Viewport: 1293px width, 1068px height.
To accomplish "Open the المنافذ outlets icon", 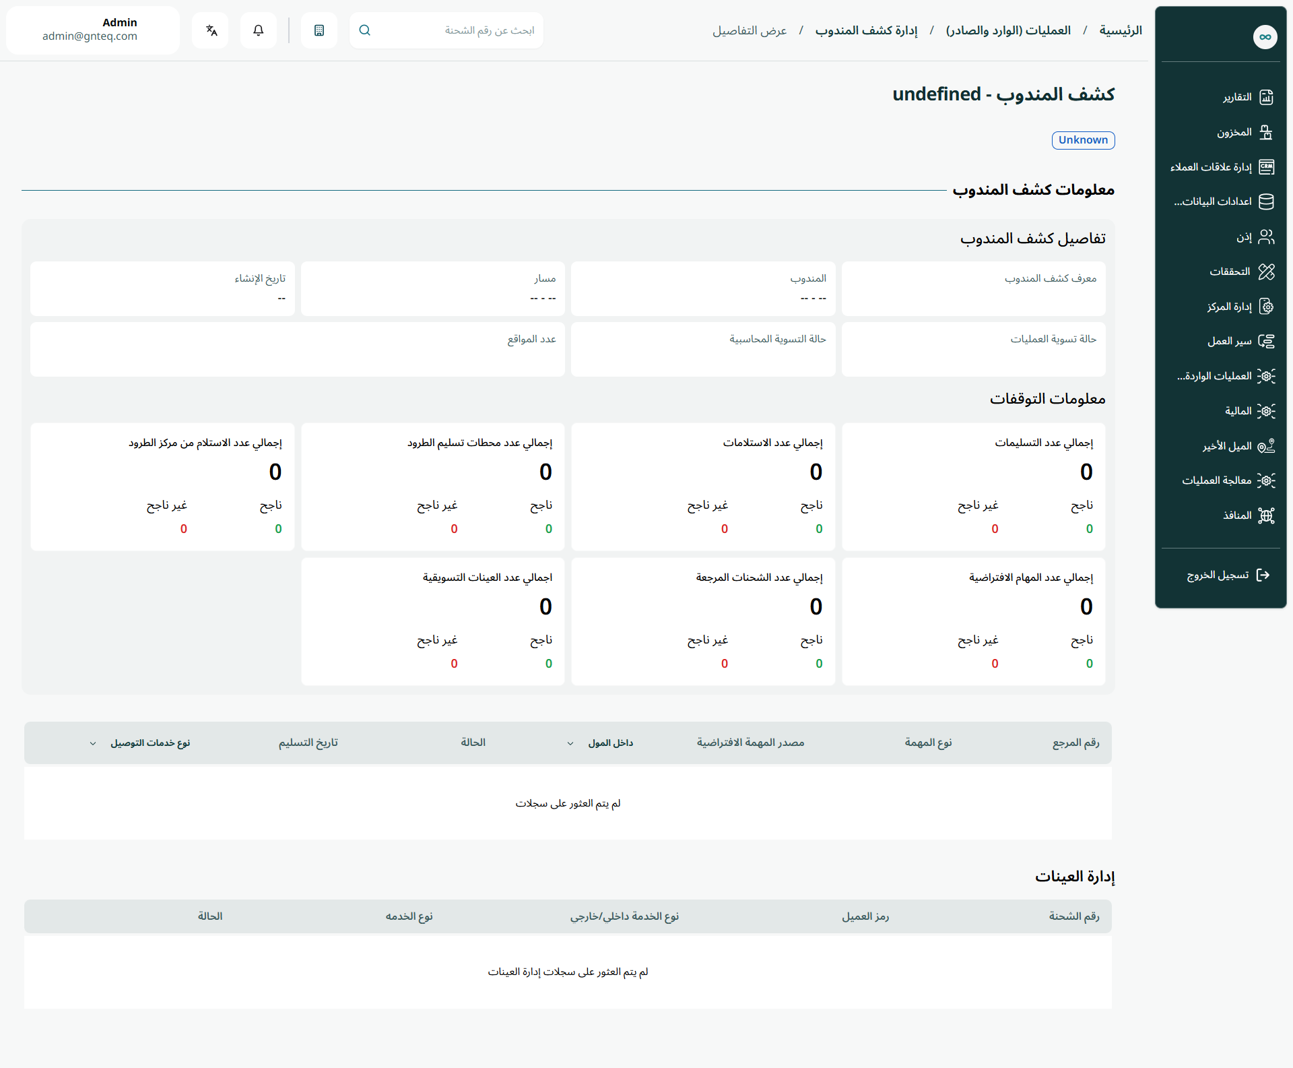I will [1266, 515].
